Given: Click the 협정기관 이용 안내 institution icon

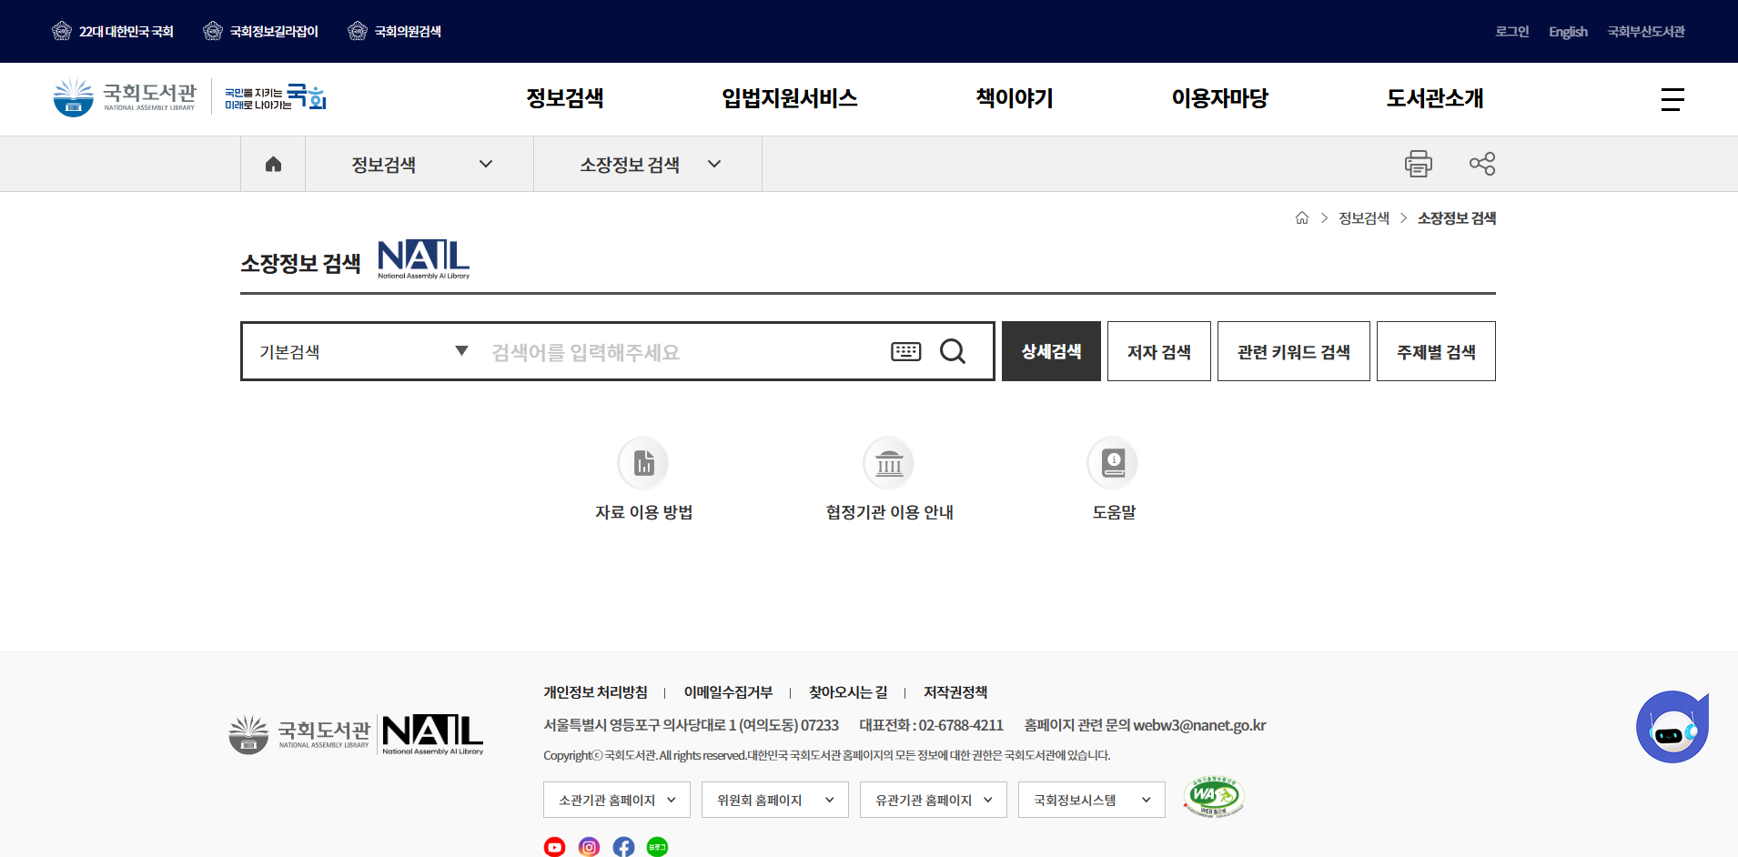Looking at the screenshot, I should click(889, 462).
